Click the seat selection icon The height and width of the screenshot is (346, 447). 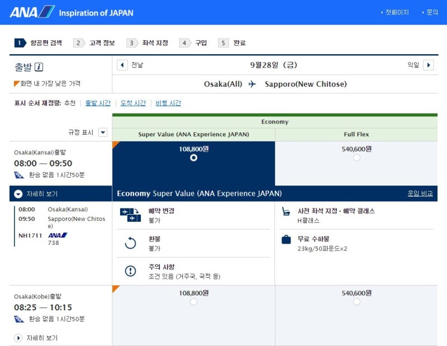(x=286, y=211)
